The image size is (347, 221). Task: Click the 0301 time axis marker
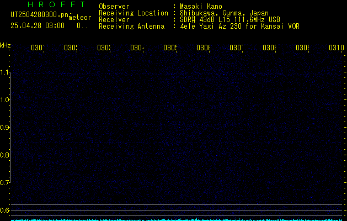point(38,48)
